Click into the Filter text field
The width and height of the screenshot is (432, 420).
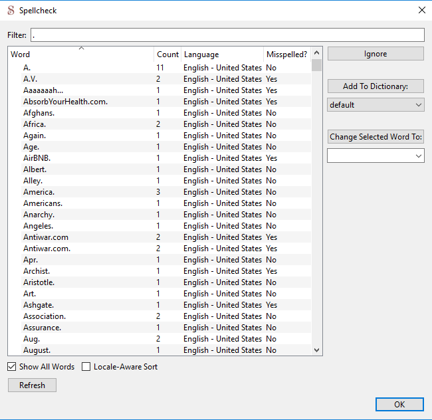227,35
